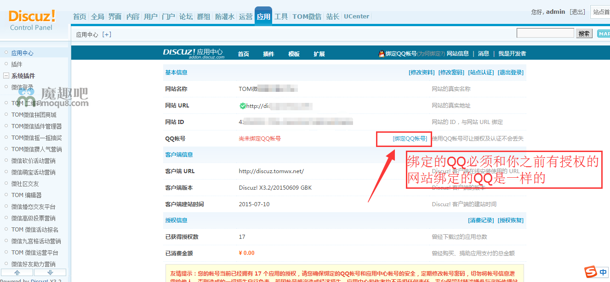Viewport: 610px width, 282px height.
Task: Click the 搜索 search button
Action: point(584,34)
